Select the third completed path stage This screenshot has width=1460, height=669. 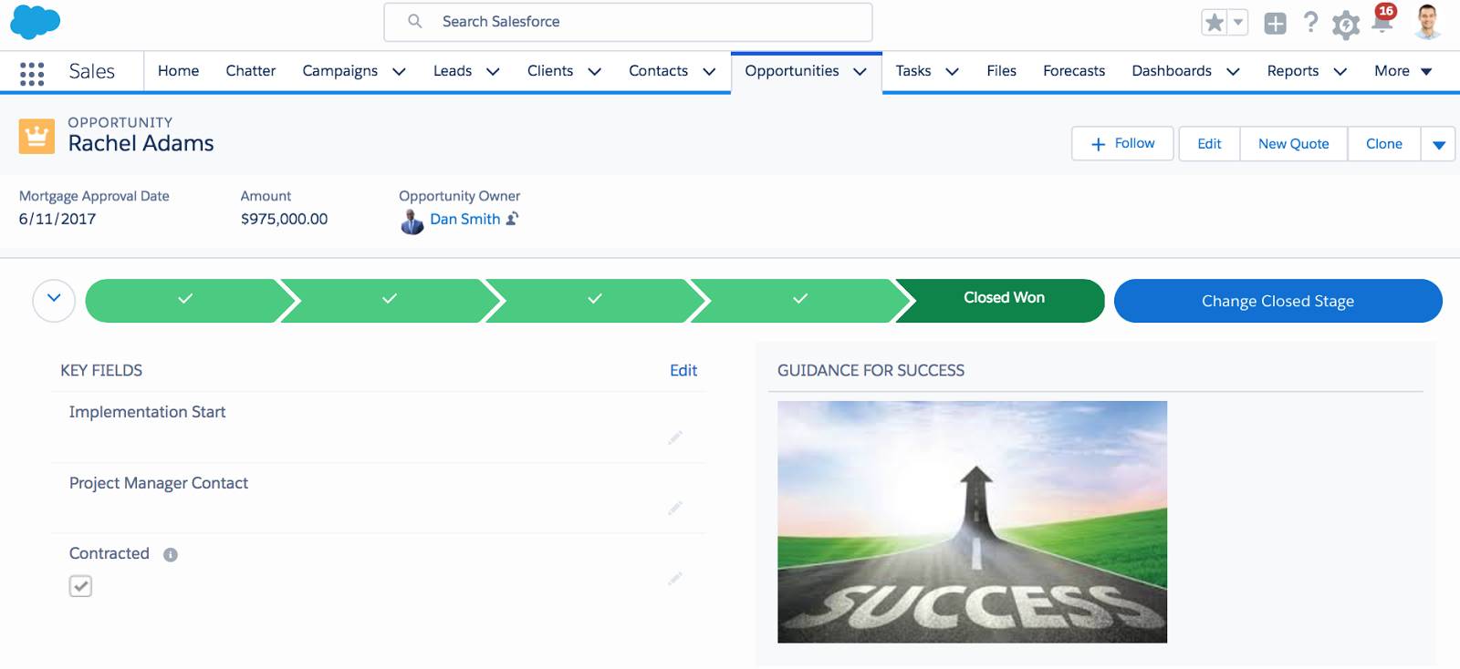pyautogui.click(x=595, y=300)
